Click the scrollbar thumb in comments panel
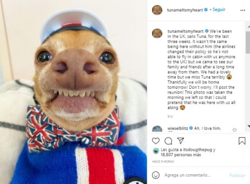 248,42
